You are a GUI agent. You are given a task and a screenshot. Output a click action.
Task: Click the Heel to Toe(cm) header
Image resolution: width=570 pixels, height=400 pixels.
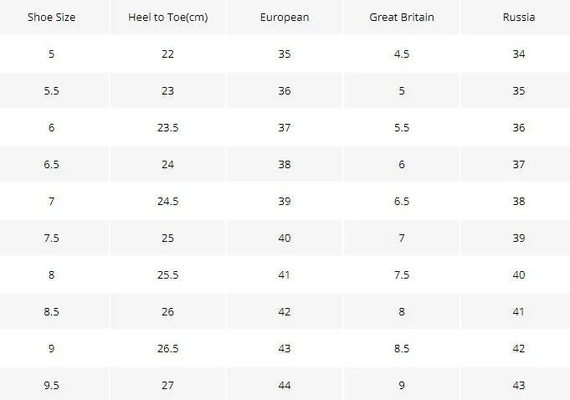pos(167,17)
